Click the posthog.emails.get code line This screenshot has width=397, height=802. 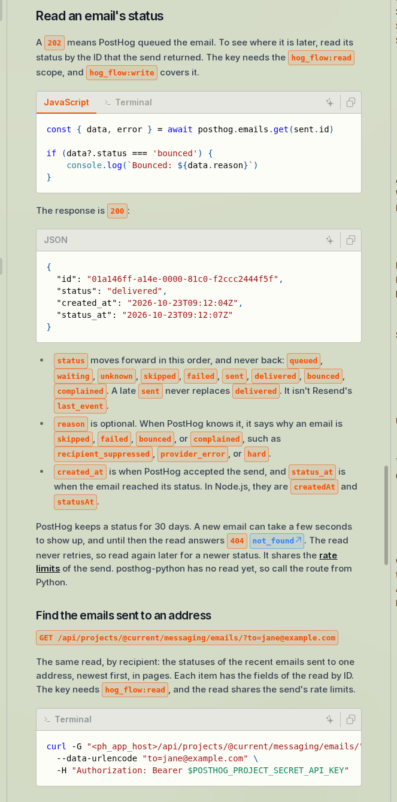190,129
